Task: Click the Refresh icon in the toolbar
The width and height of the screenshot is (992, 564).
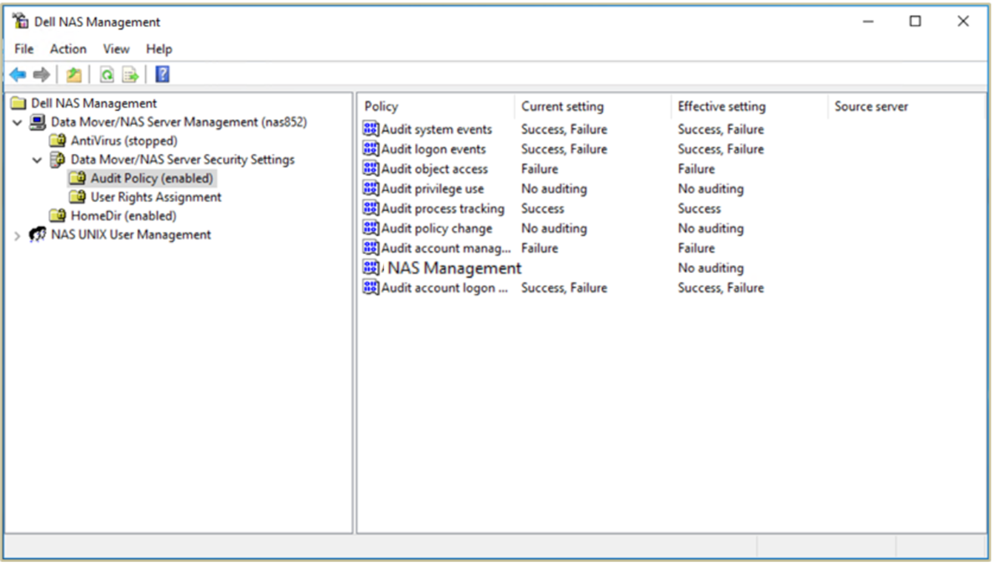Action: click(107, 74)
